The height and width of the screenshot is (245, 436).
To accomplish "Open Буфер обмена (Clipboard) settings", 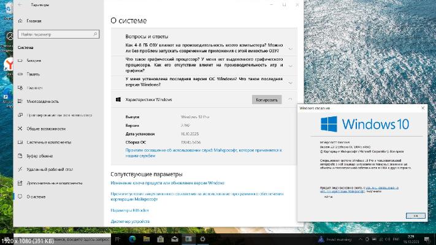I will click(40, 156).
